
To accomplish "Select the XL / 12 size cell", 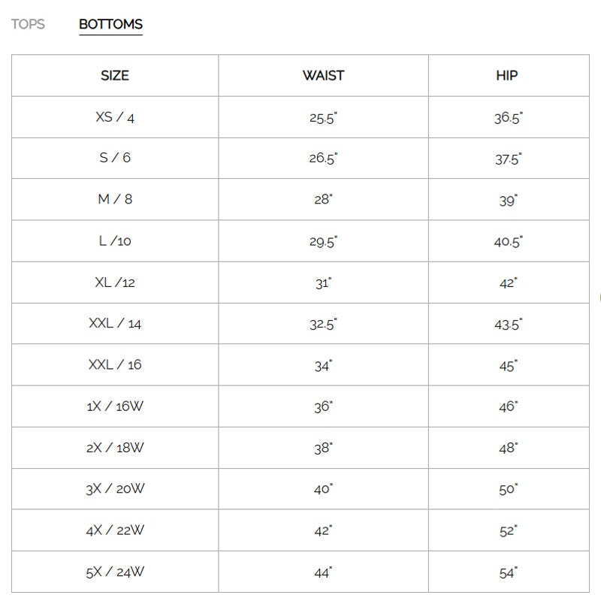I will click(115, 282).
